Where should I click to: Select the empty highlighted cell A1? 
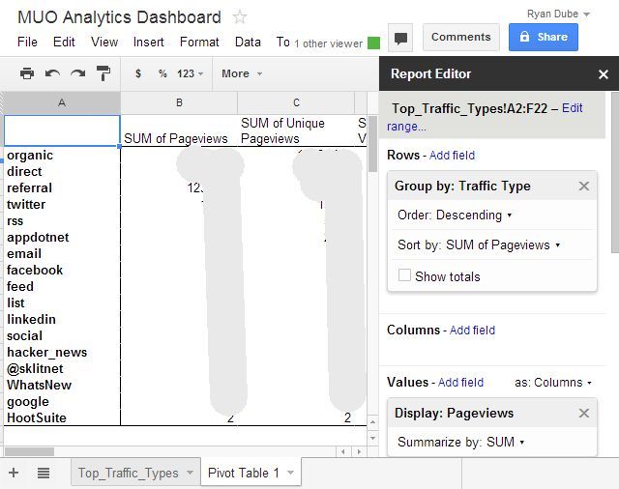coord(62,130)
